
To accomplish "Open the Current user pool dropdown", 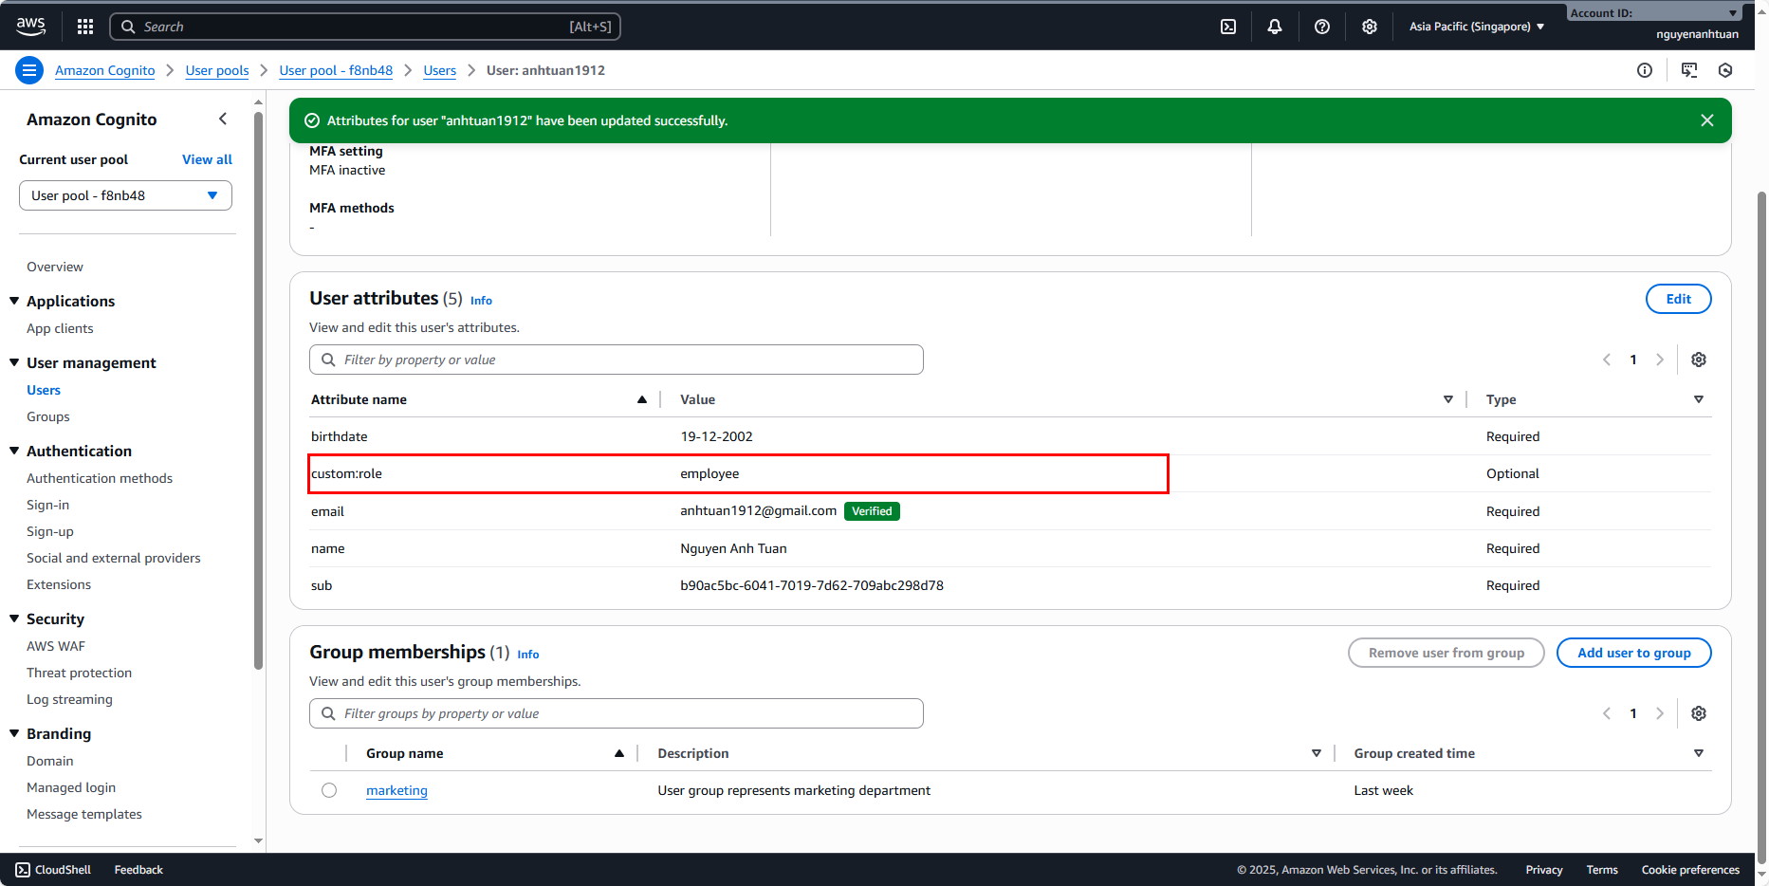I will pyautogui.click(x=125, y=195).
